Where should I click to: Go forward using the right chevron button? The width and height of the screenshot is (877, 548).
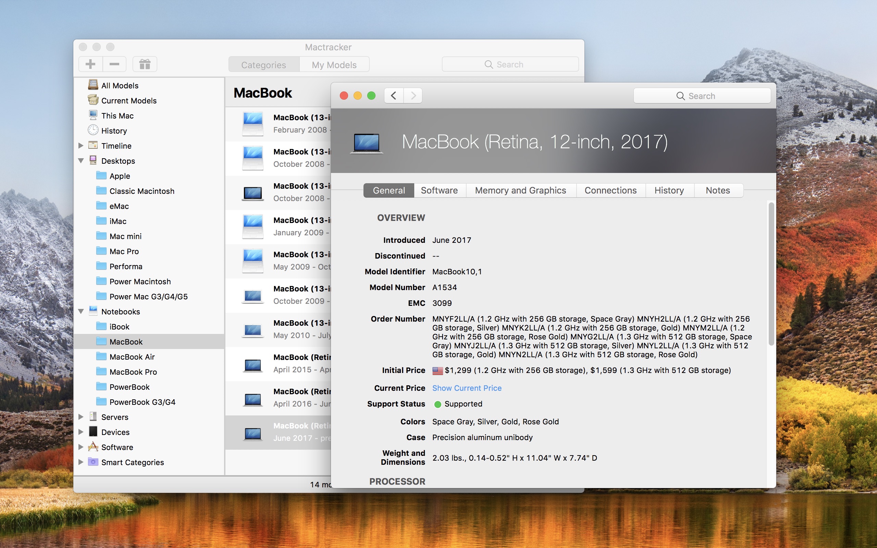pos(413,96)
